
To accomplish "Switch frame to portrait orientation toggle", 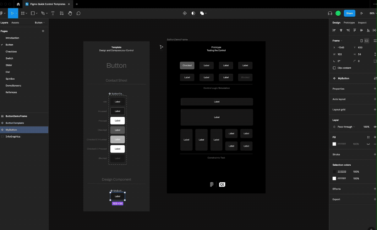I will [x=361, y=41].
